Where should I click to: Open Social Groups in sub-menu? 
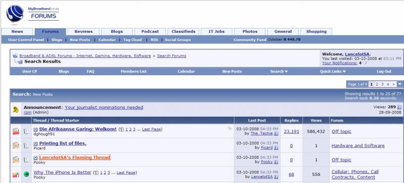[178, 40]
